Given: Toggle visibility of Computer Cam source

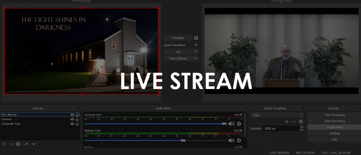Looking at the screenshot, I should [72, 124].
